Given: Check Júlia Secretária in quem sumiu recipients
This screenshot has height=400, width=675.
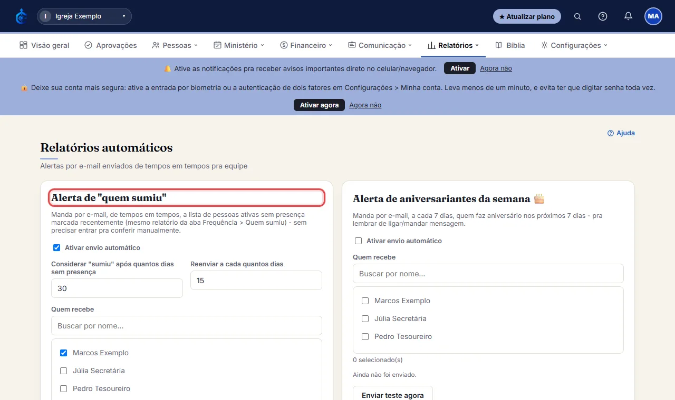Looking at the screenshot, I should tap(63, 371).
